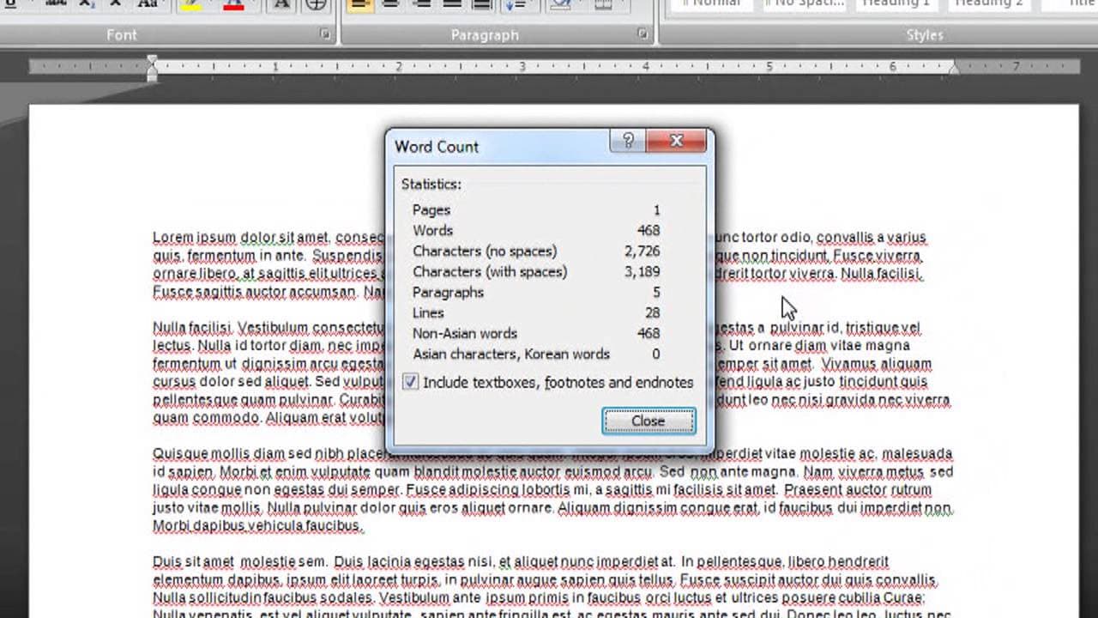
Task: Click the Change Case Aa icon
Action: pyautogui.click(x=148, y=3)
